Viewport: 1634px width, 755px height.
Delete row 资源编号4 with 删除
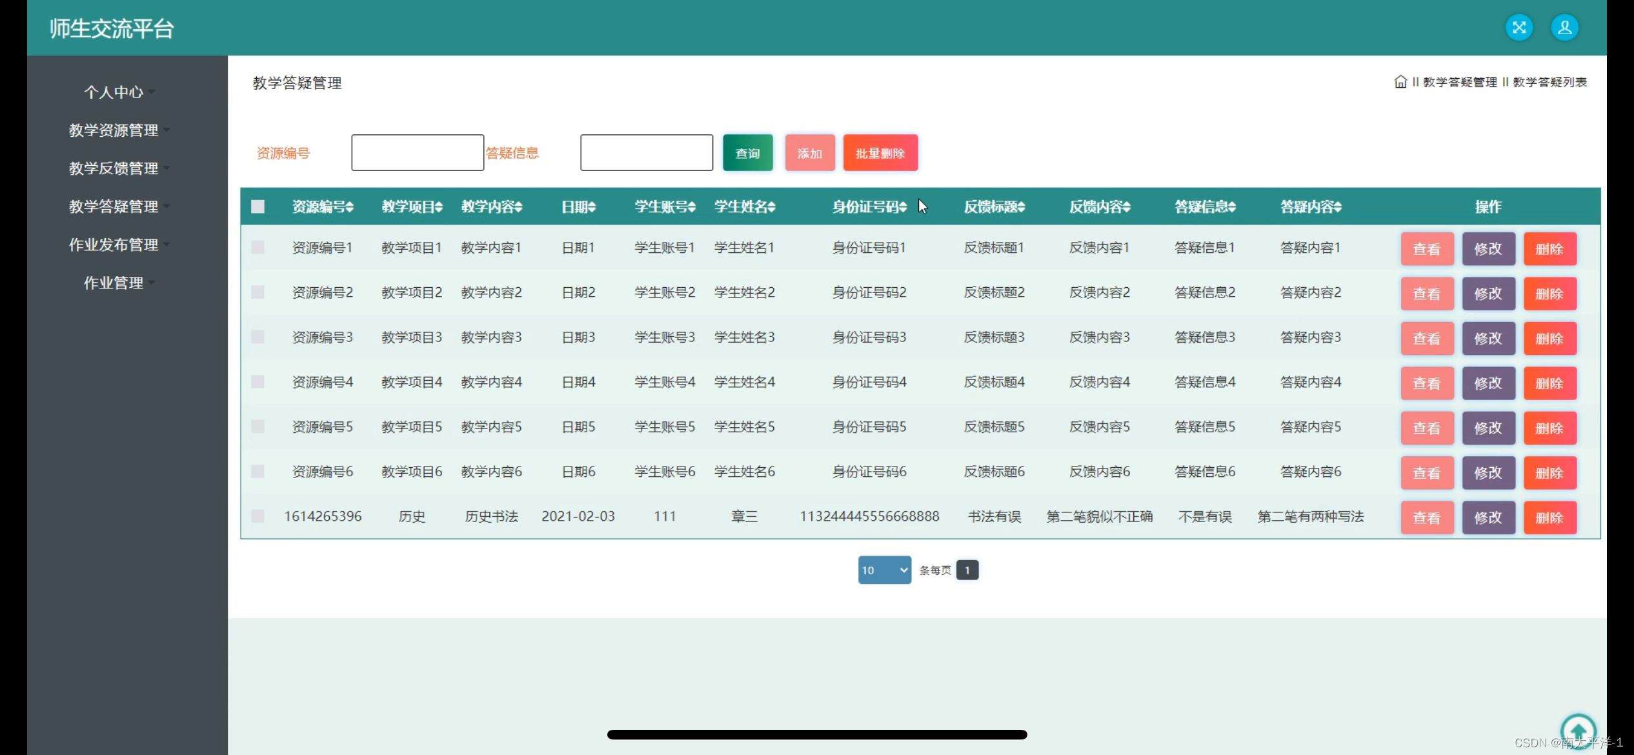click(1549, 383)
